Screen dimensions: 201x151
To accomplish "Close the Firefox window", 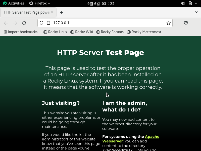I will click(196, 12).
